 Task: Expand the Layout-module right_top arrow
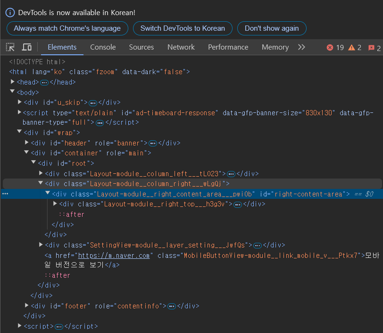55,203
